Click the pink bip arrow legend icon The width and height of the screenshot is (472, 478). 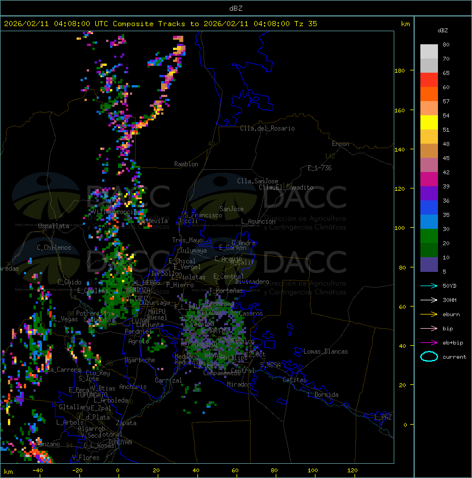point(429,328)
